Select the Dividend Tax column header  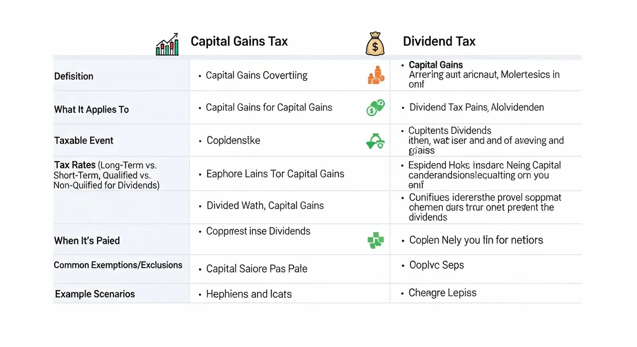click(x=439, y=41)
